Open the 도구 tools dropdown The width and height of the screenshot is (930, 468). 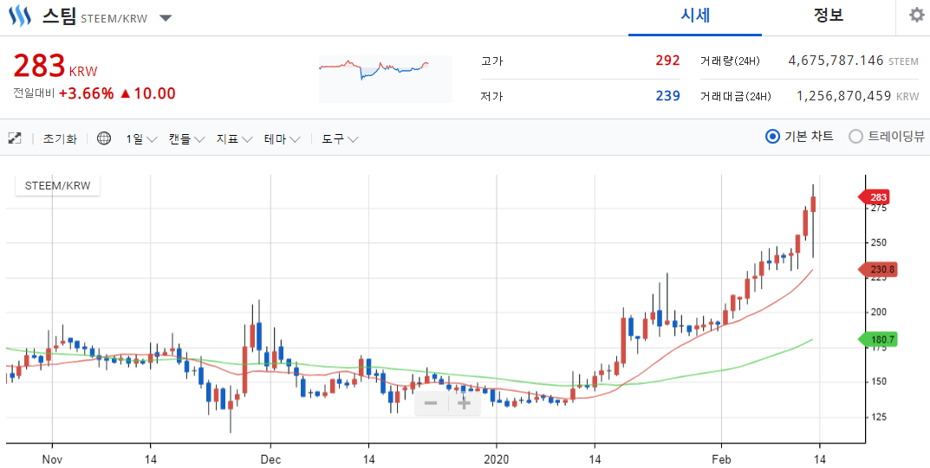point(340,139)
